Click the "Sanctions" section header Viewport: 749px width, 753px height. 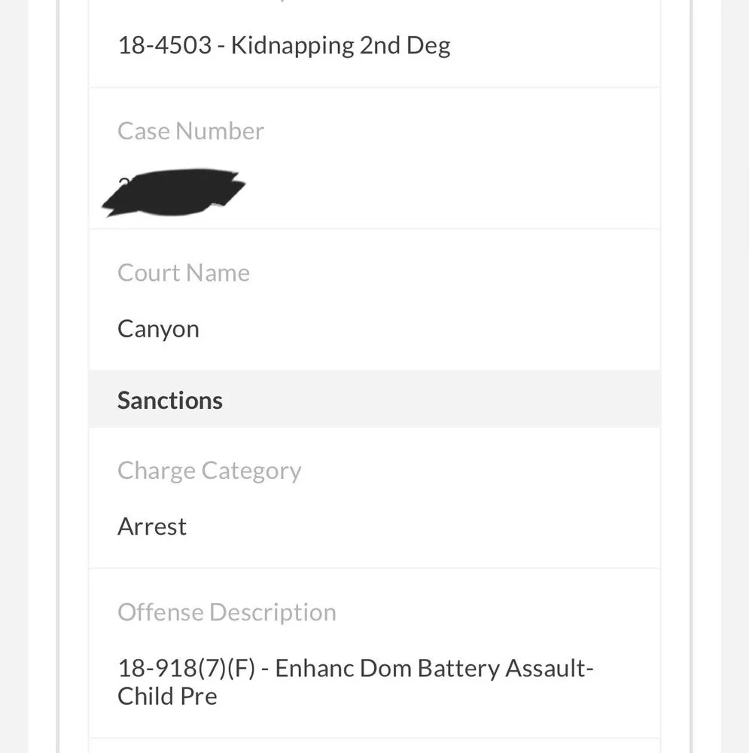tap(170, 400)
